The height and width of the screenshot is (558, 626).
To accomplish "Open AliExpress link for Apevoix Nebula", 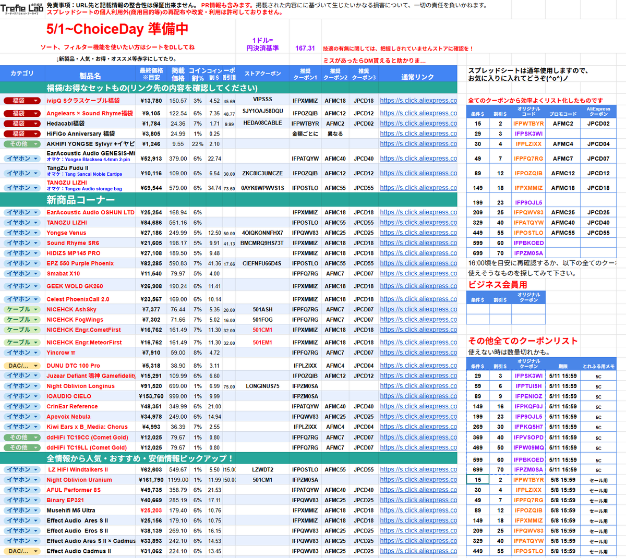I will (418, 417).
